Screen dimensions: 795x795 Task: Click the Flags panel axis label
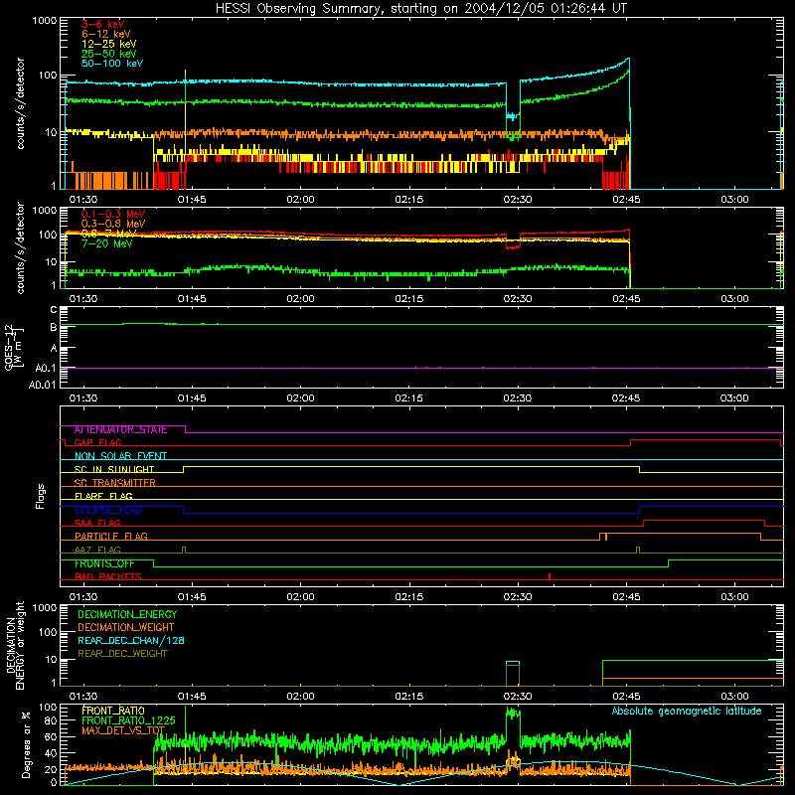tap(41, 496)
